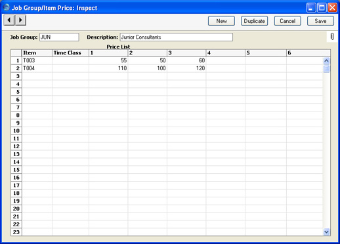Click the New button
This screenshot has height=244, width=340.
[x=221, y=21]
